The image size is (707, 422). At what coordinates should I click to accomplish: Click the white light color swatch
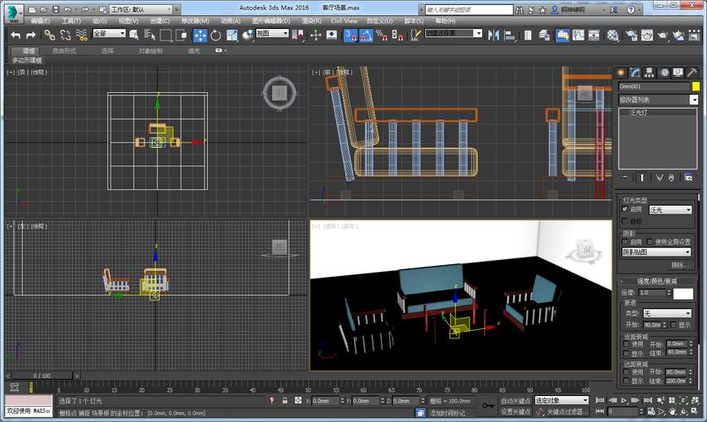683,293
